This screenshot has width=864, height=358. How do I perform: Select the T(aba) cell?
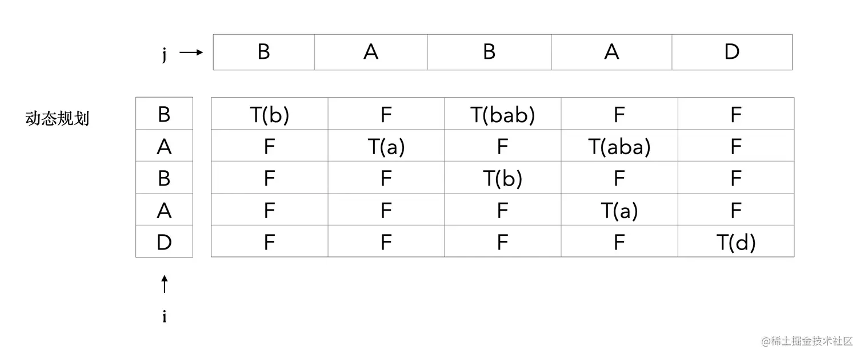point(619,147)
